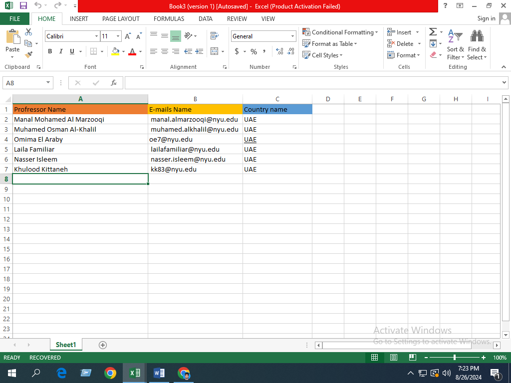Click the Redo arrow icon
511x383 pixels.
coord(58,5)
